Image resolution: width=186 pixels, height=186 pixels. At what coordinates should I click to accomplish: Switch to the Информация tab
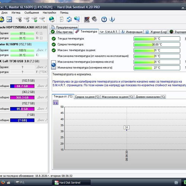coord(132,32)
